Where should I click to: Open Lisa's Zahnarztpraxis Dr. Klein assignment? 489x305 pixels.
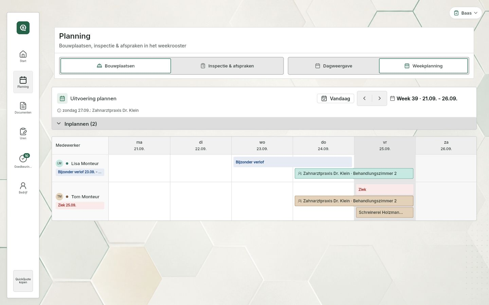click(354, 174)
